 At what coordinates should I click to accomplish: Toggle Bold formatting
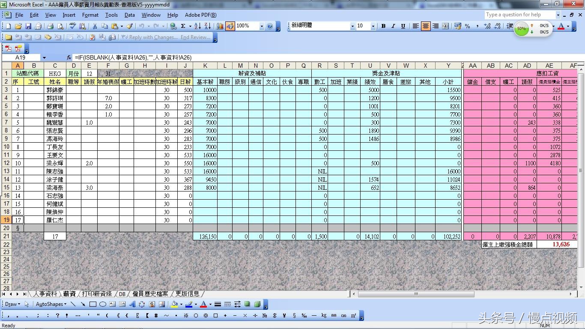(x=383, y=26)
